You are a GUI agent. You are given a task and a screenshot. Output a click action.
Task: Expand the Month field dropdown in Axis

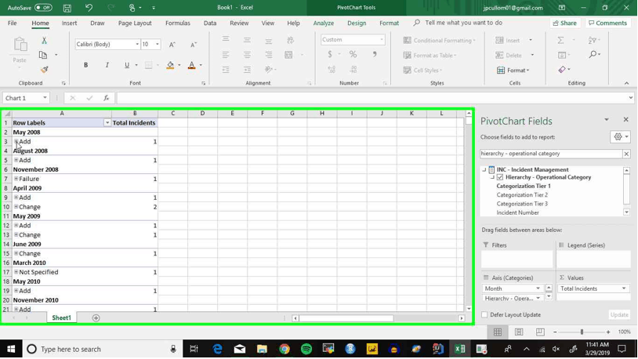click(538, 288)
